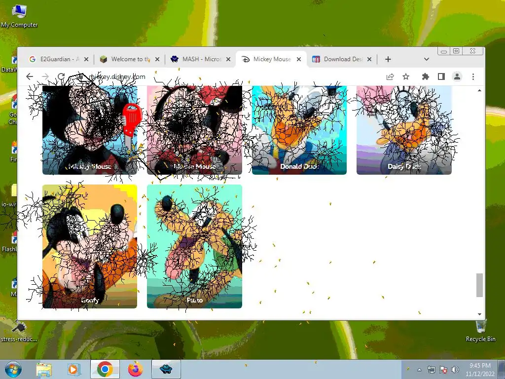Image resolution: width=505 pixels, height=379 pixels.
Task: Click the scrollbar down arrow
Action: tap(479, 314)
